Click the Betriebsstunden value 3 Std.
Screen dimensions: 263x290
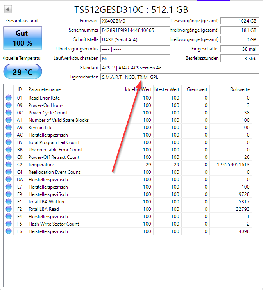pos(240,59)
